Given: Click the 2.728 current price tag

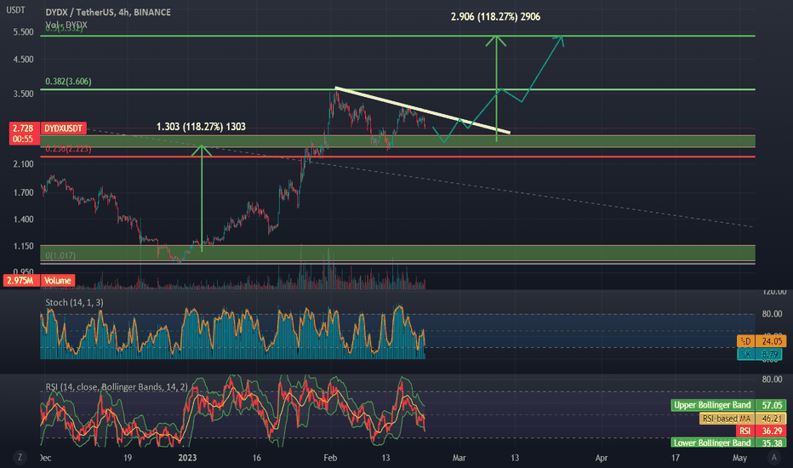Looking at the screenshot, I should pos(23,128).
